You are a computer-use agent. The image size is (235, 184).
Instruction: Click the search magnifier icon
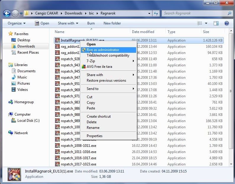[x=229, y=14]
